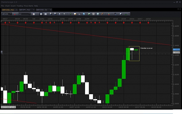This screenshot has width=182, height=114.
Task: Open the GBP/USD symbol dropdown
Action: pyautogui.click(x=11, y=14)
